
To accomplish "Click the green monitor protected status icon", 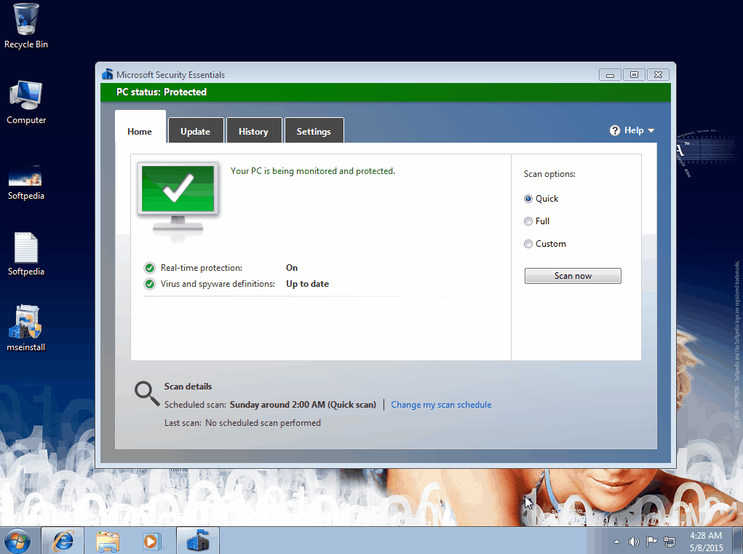I will point(178,192).
